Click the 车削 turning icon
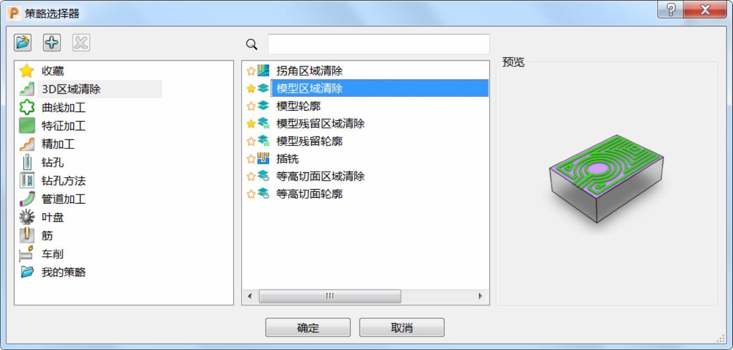Image resolution: width=733 pixels, height=350 pixels. pos(27,254)
